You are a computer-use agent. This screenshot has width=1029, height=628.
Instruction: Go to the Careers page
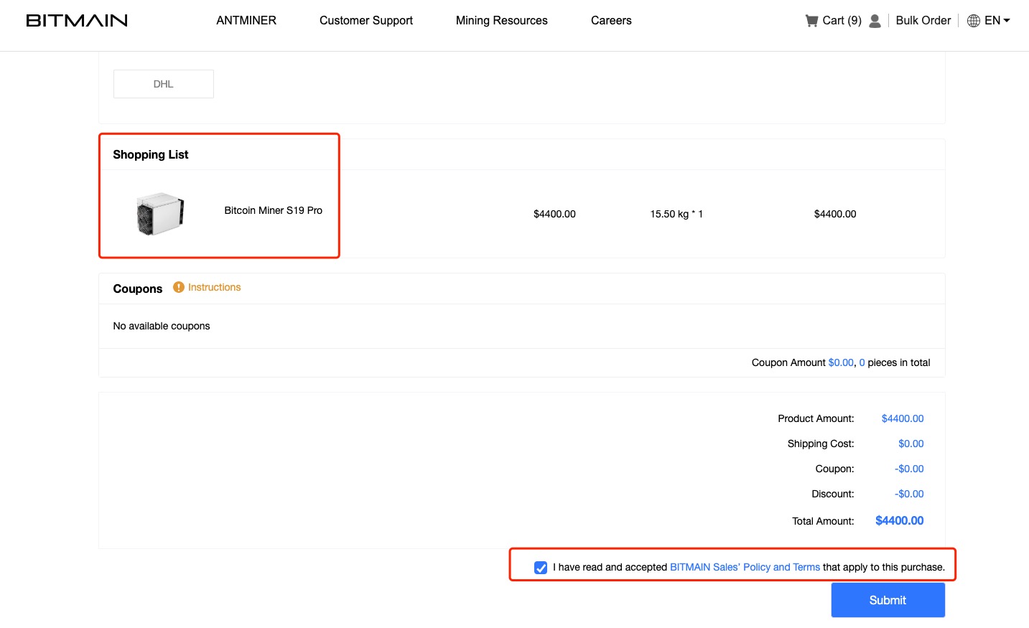tap(611, 21)
